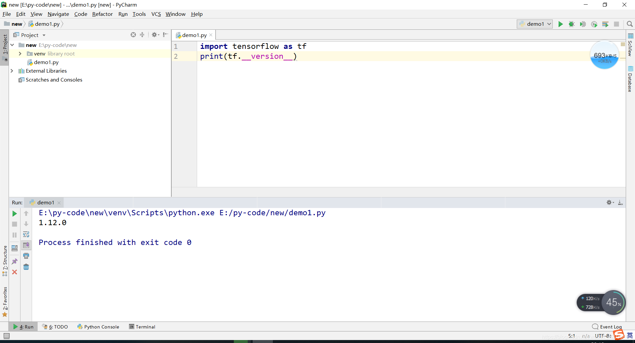This screenshot has height=343, width=635.
Task: Go down the stack trace arrow
Action: 26,224
